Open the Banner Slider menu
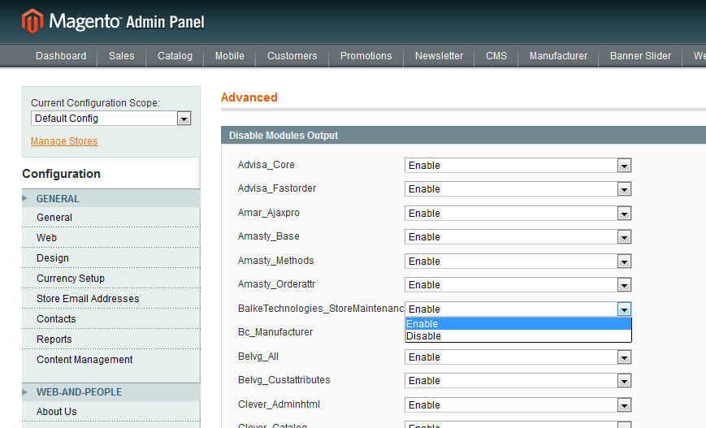This screenshot has width=706, height=428. coord(640,56)
